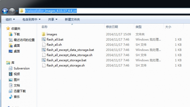Open the 包含到库中 dropdown
The image size is (190, 107).
[31, 19]
